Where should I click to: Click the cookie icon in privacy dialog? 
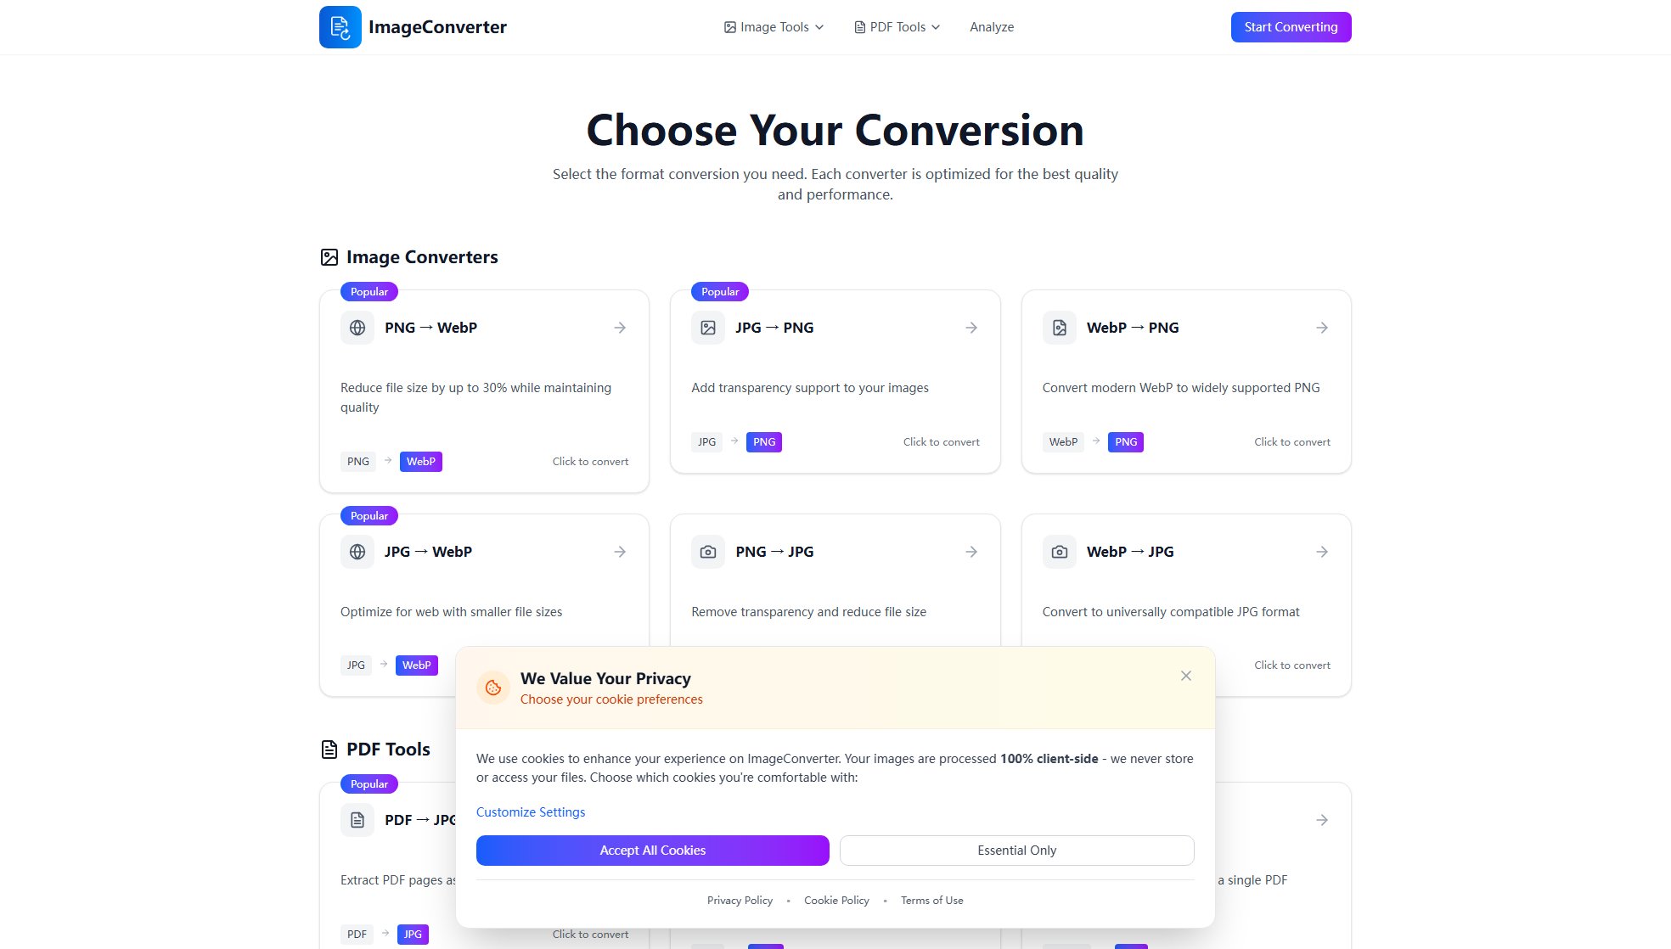pyautogui.click(x=493, y=688)
